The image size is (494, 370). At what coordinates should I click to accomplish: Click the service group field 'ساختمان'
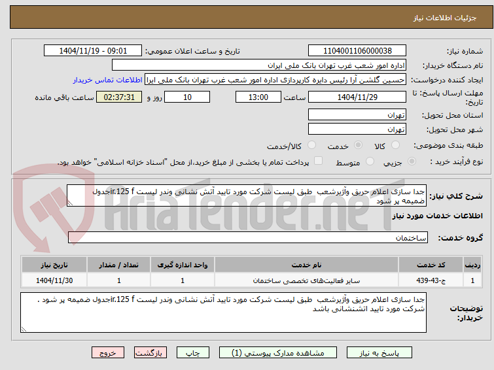248,237
